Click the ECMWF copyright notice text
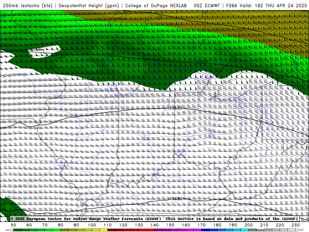This screenshot has width=309, height=232. coord(86,219)
